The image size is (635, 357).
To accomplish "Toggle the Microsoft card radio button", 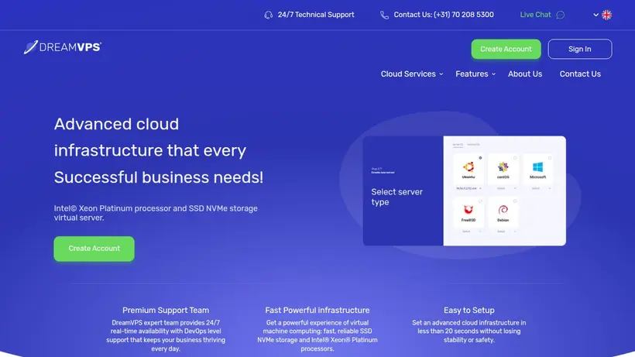I will (550, 158).
